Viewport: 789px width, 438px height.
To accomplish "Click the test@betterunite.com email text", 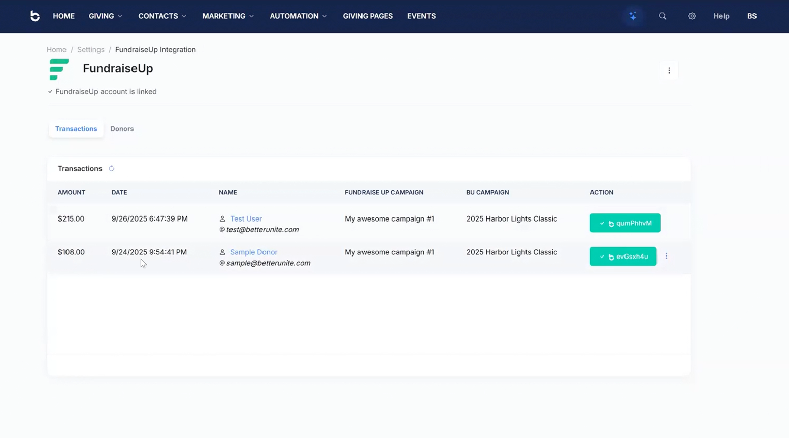I will pyautogui.click(x=262, y=230).
